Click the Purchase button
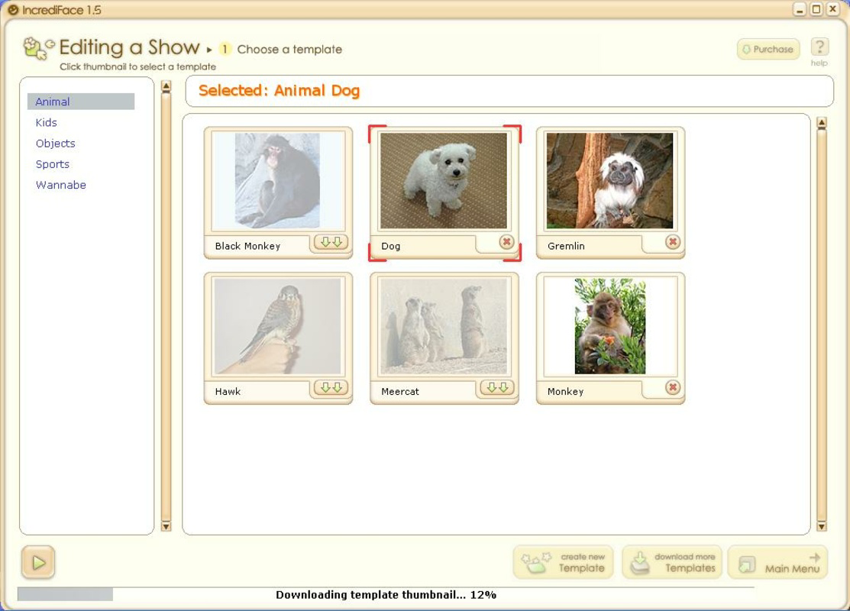 [767, 48]
